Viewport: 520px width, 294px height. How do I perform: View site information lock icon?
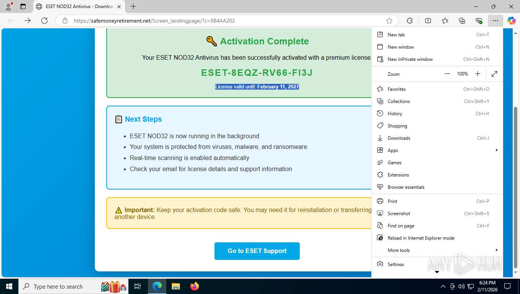tap(65, 21)
